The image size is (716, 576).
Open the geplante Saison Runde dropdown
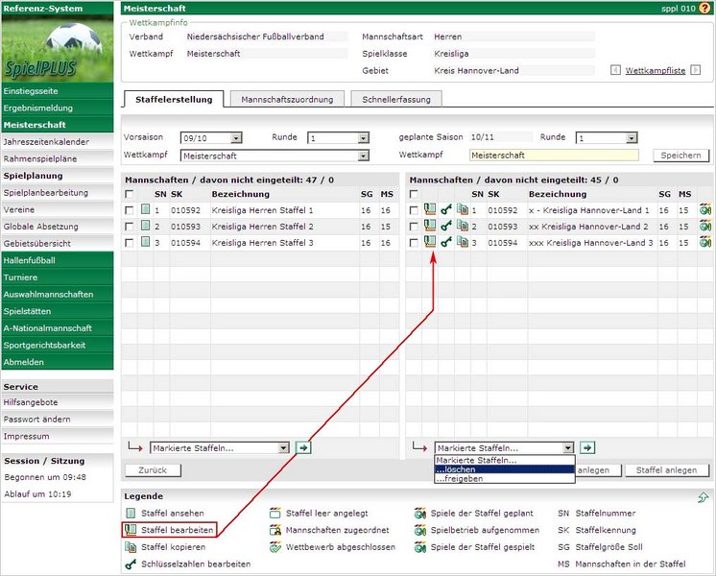pos(632,138)
